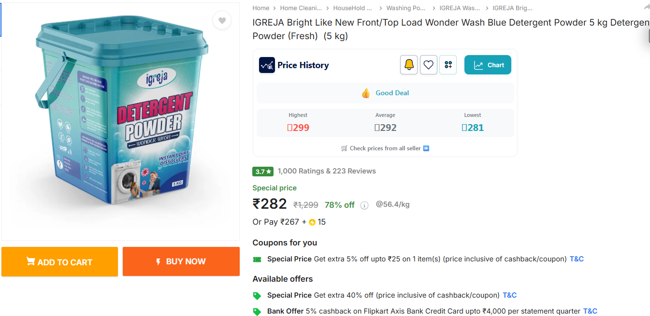The image size is (650, 316).
Task: Open the Home Cleaning breadcrumb link
Action: pos(301,8)
